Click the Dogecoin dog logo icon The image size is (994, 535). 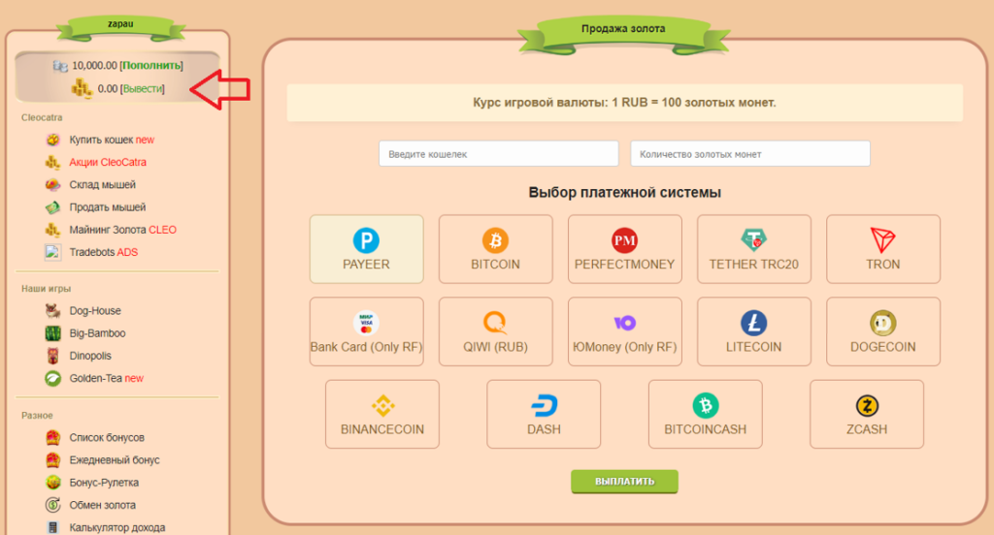click(883, 323)
